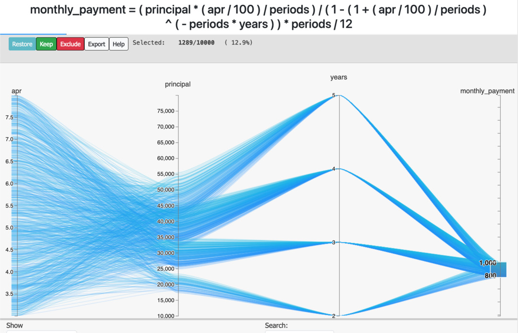The height and width of the screenshot is (333, 518).
Task: Click the apr axis label
Action: tap(16, 91)
